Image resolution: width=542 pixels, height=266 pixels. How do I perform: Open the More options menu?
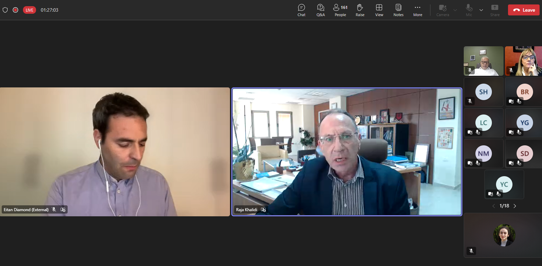(x=417, y=10)
